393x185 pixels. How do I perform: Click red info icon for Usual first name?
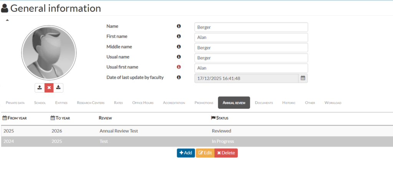(178, 67)
